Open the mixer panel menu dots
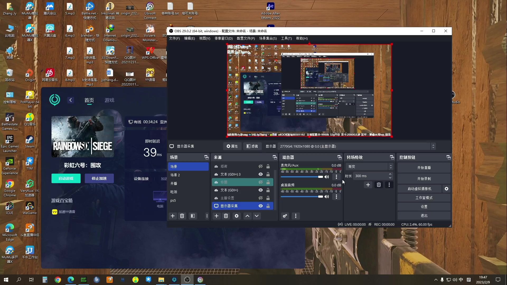The width and height of the screenshot is (507, 285). coord(296,216)
